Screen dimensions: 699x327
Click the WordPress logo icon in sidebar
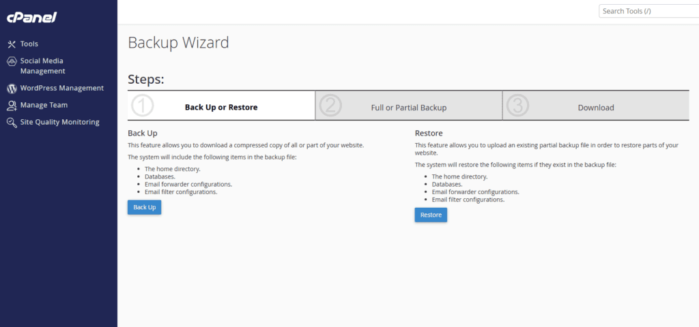pos(12,89)
